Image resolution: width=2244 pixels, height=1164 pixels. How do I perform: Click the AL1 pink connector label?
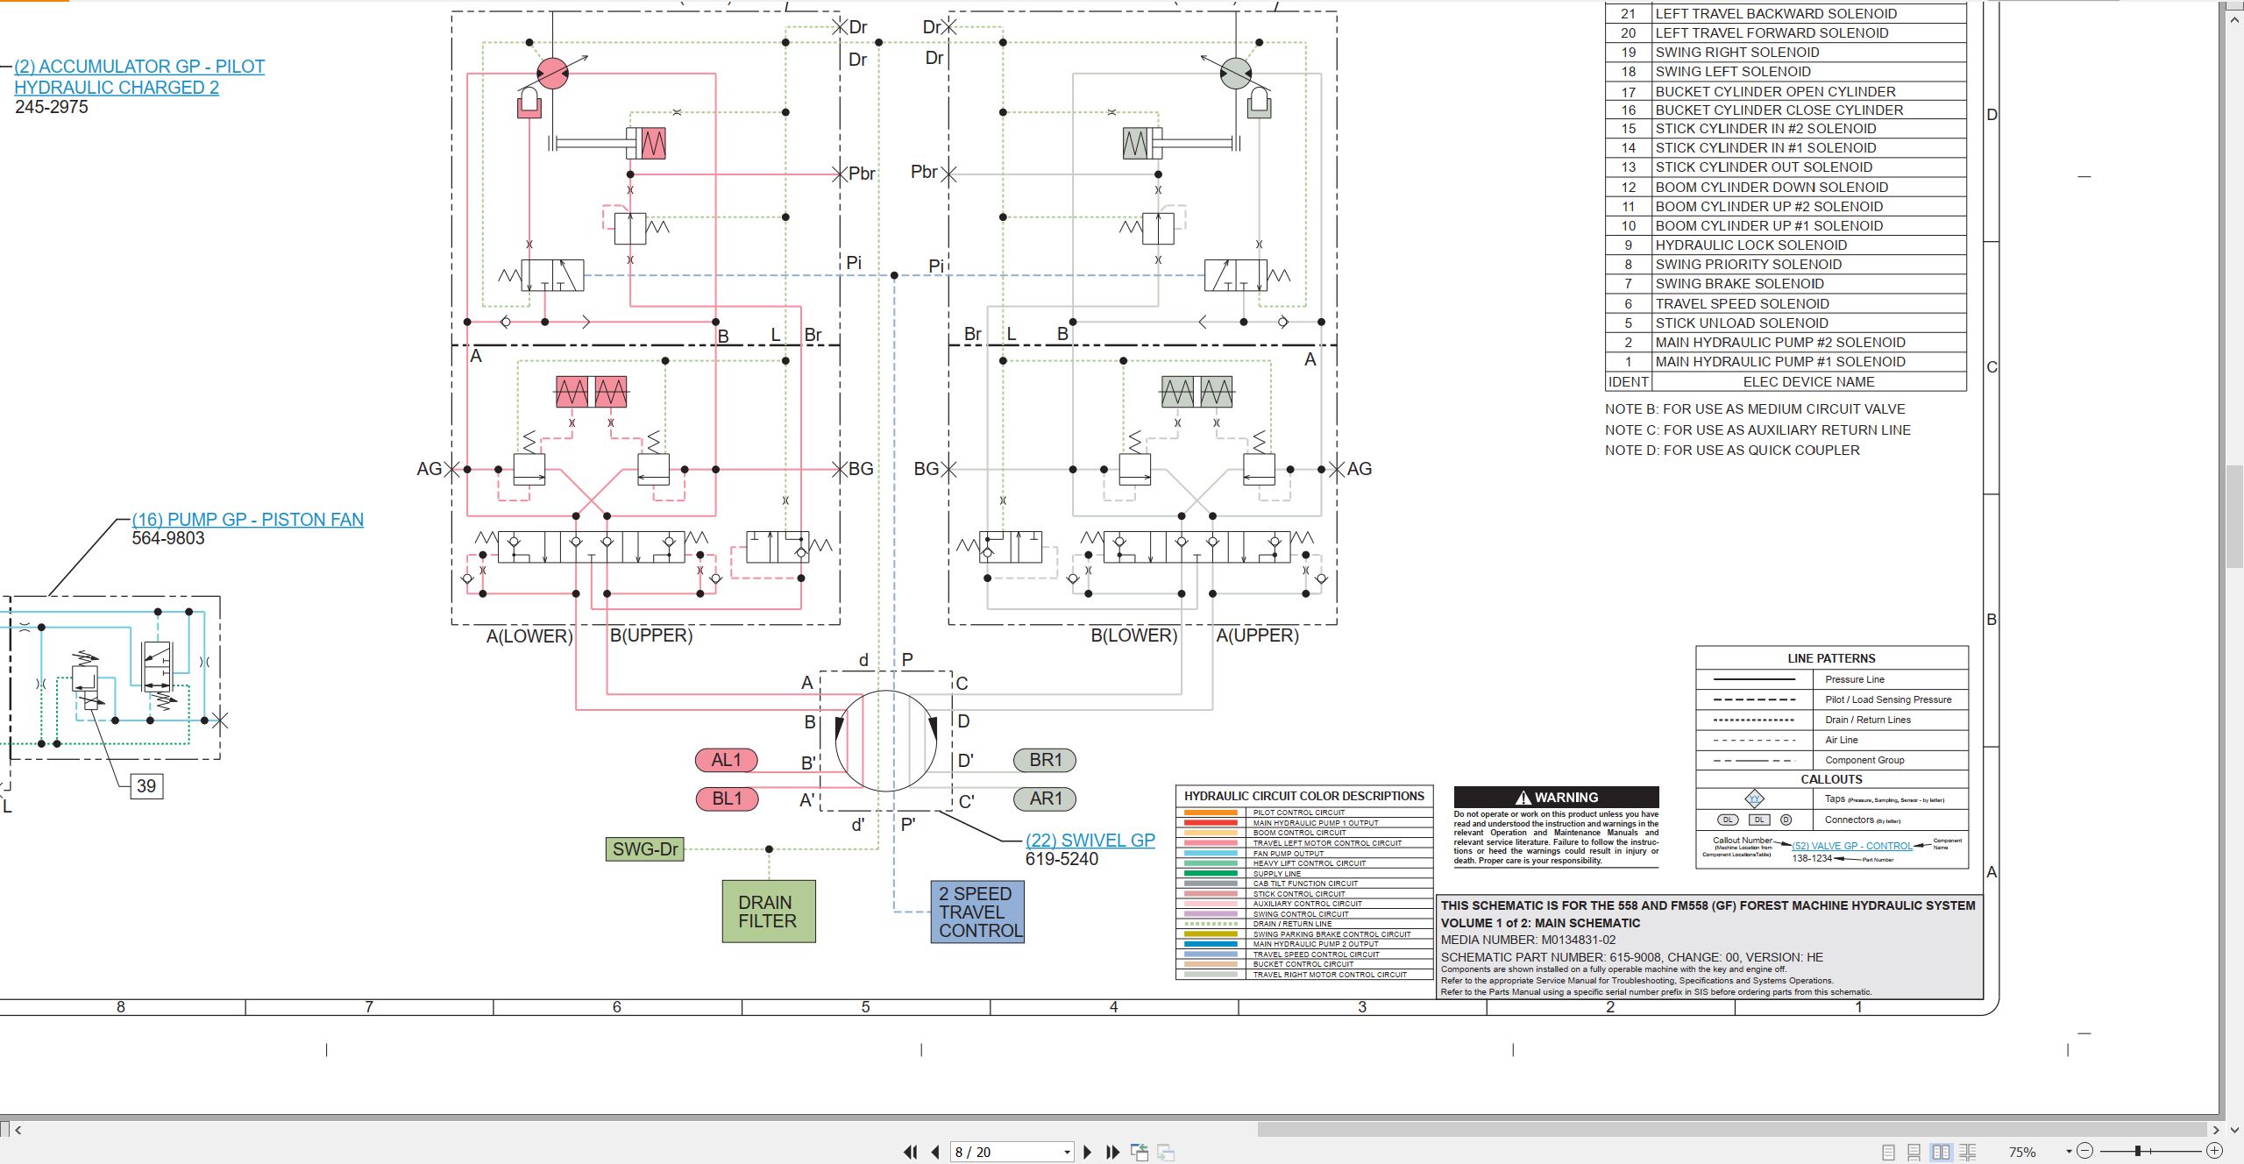pyautogui.click(x=726, y=760)
